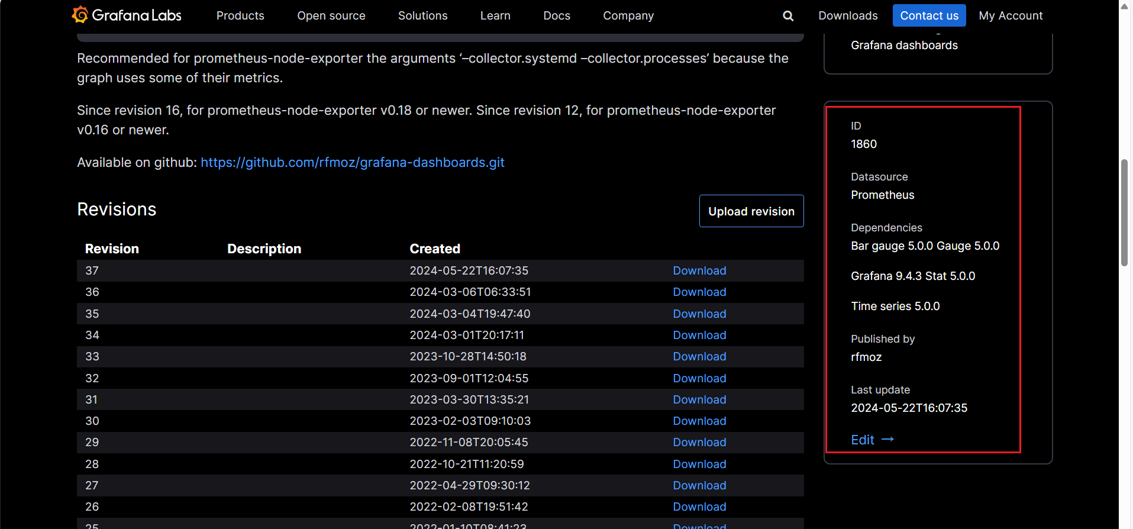Select the dashboard ID 1860
This screenshot has width=1133, height=529.
(x=864, y=144)
